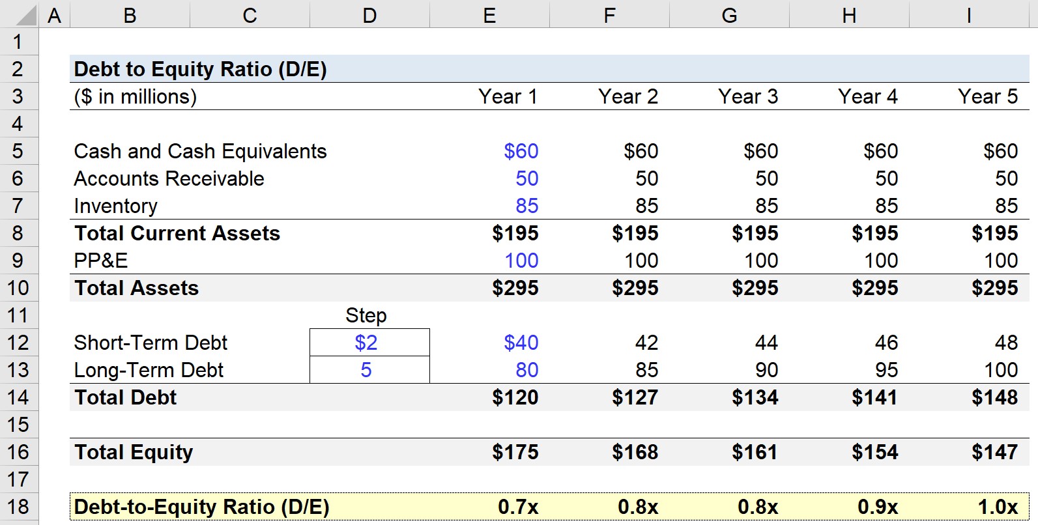Click the 'Step' header cell
This screenshot has width=1038, height=525.
pyautogui.click(x=366, y=315)
